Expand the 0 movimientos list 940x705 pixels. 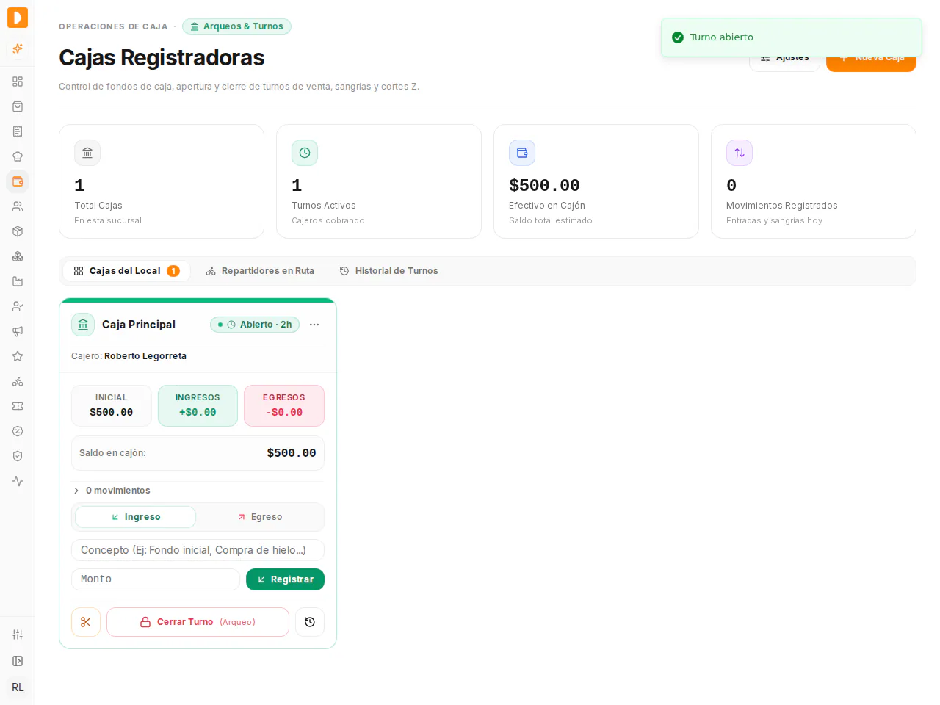[x=112, y=491]
